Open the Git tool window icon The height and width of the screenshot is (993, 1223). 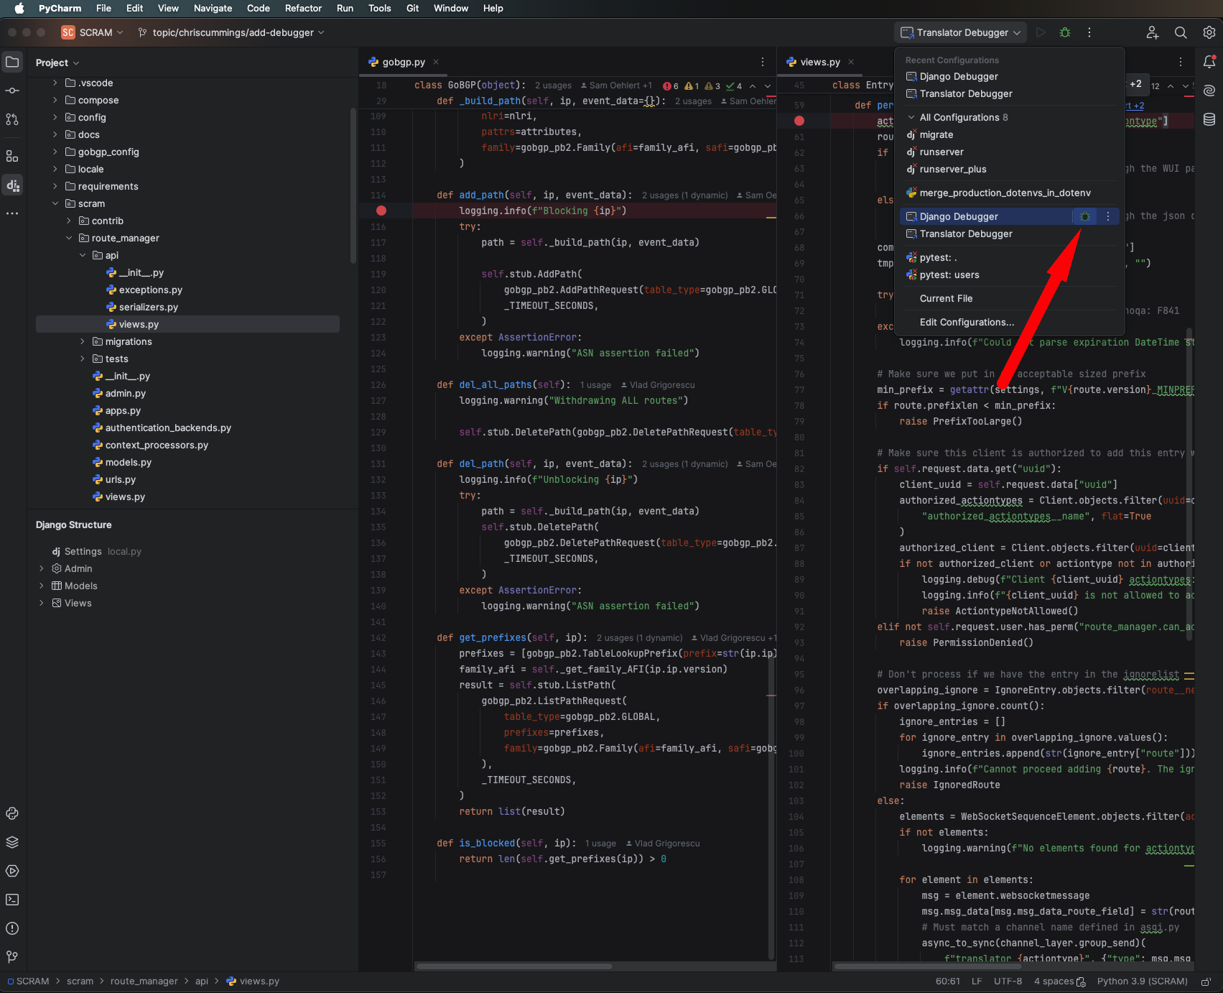pyautogui.click(x=13, y=957)
